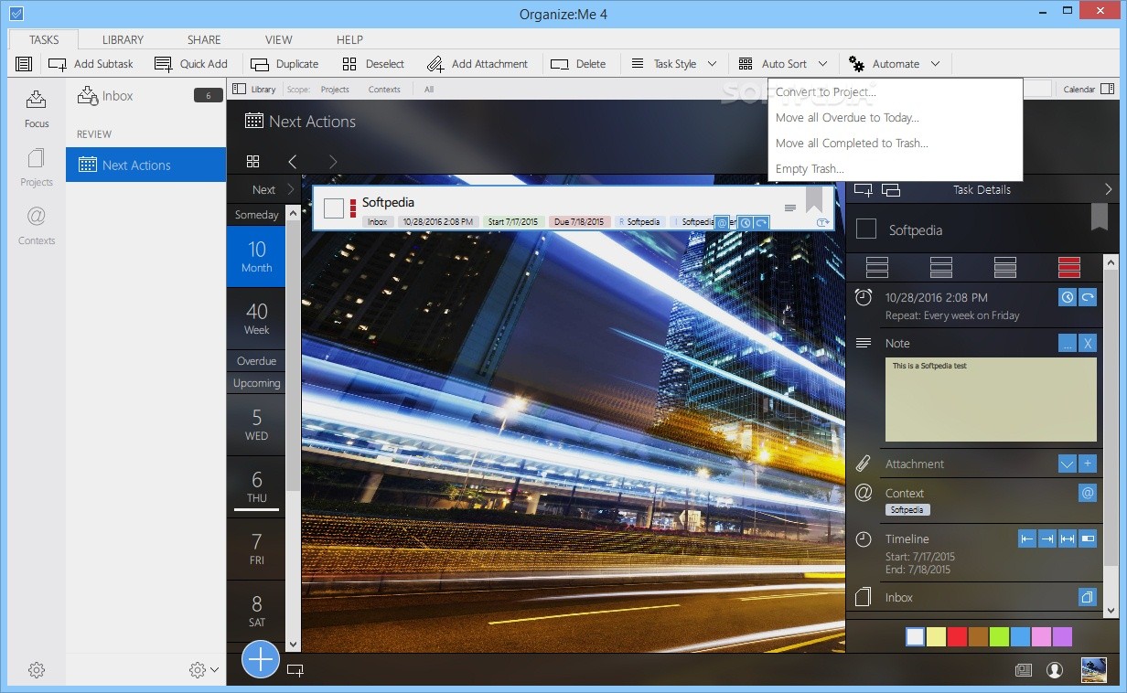The image size is (1127, 693).
Task: Collapse Task Details with right chevron
Action: point(1109,189)
